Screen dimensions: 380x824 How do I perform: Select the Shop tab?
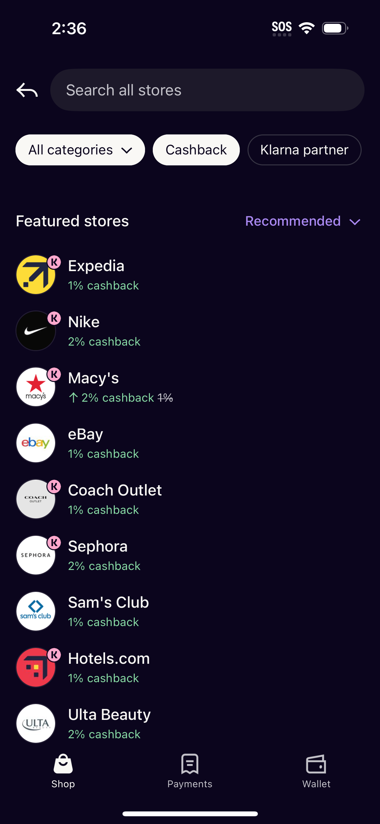[63, 771]
